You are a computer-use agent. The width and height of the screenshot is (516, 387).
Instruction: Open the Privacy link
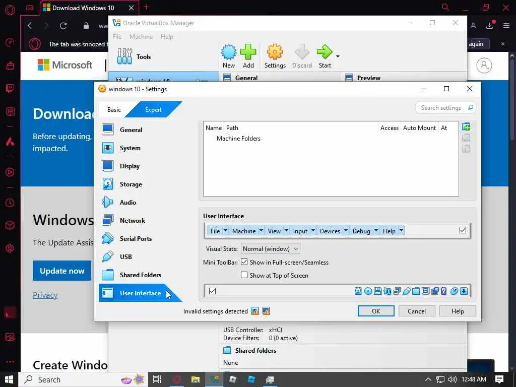coord(45,295)
